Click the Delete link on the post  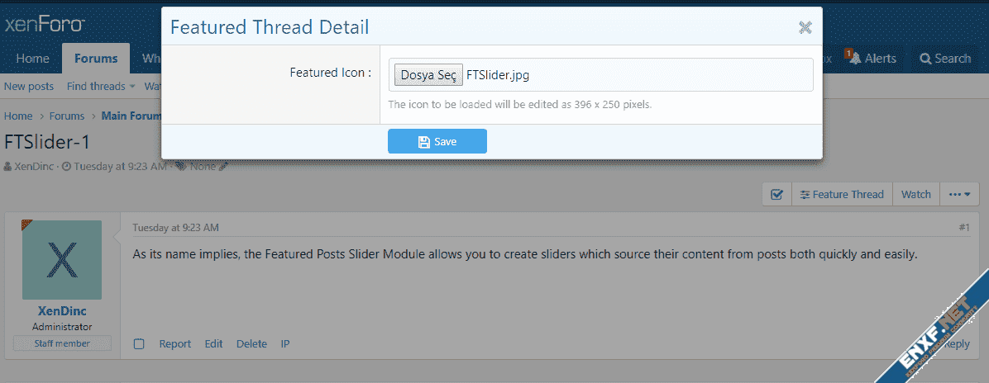click(x=251, y=343)
